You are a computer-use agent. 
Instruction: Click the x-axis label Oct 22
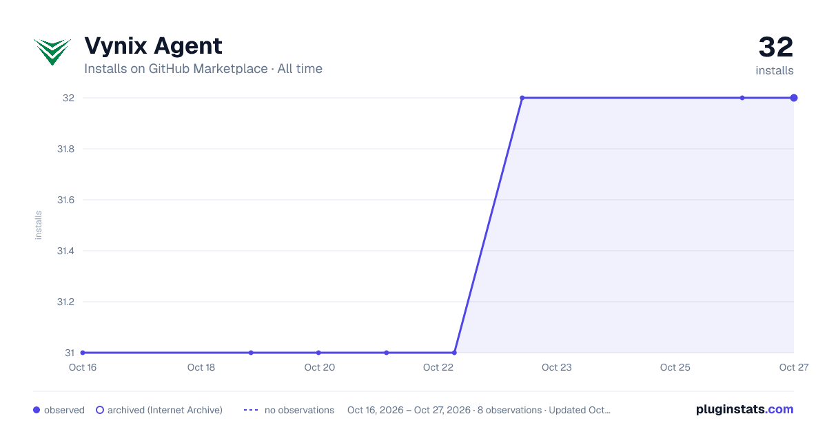(x=438, y=367)
